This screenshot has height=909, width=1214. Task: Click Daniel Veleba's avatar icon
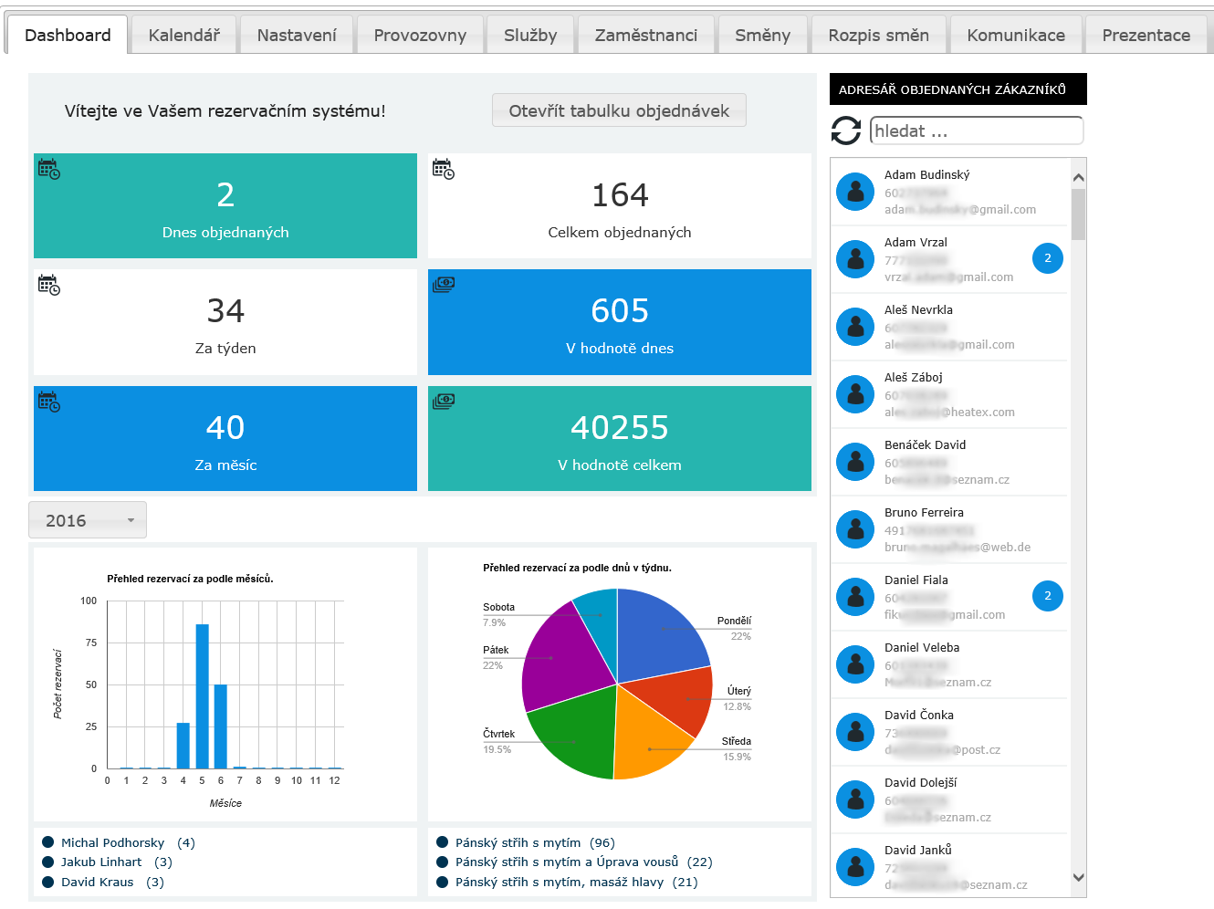[855, 664]
